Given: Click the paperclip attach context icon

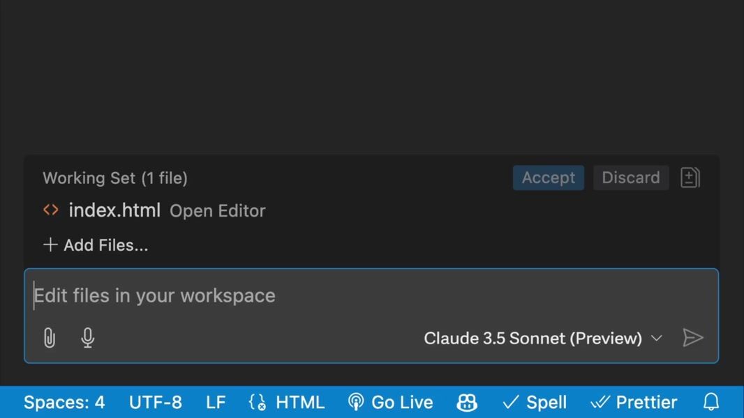Looking at the screenshot, I should click(50, 338).
